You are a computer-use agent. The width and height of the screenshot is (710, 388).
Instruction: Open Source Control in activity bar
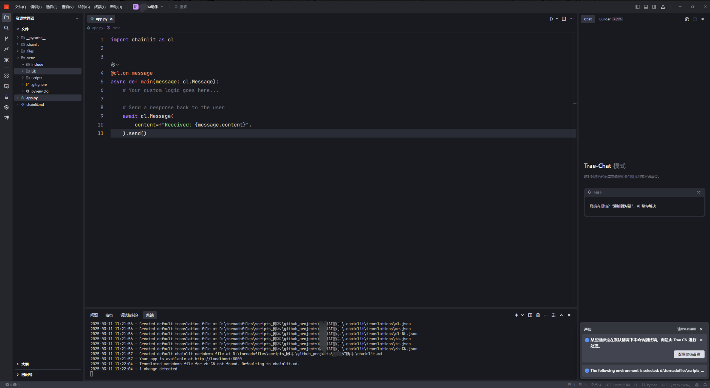pyautogui.click(x=6, y=39)
